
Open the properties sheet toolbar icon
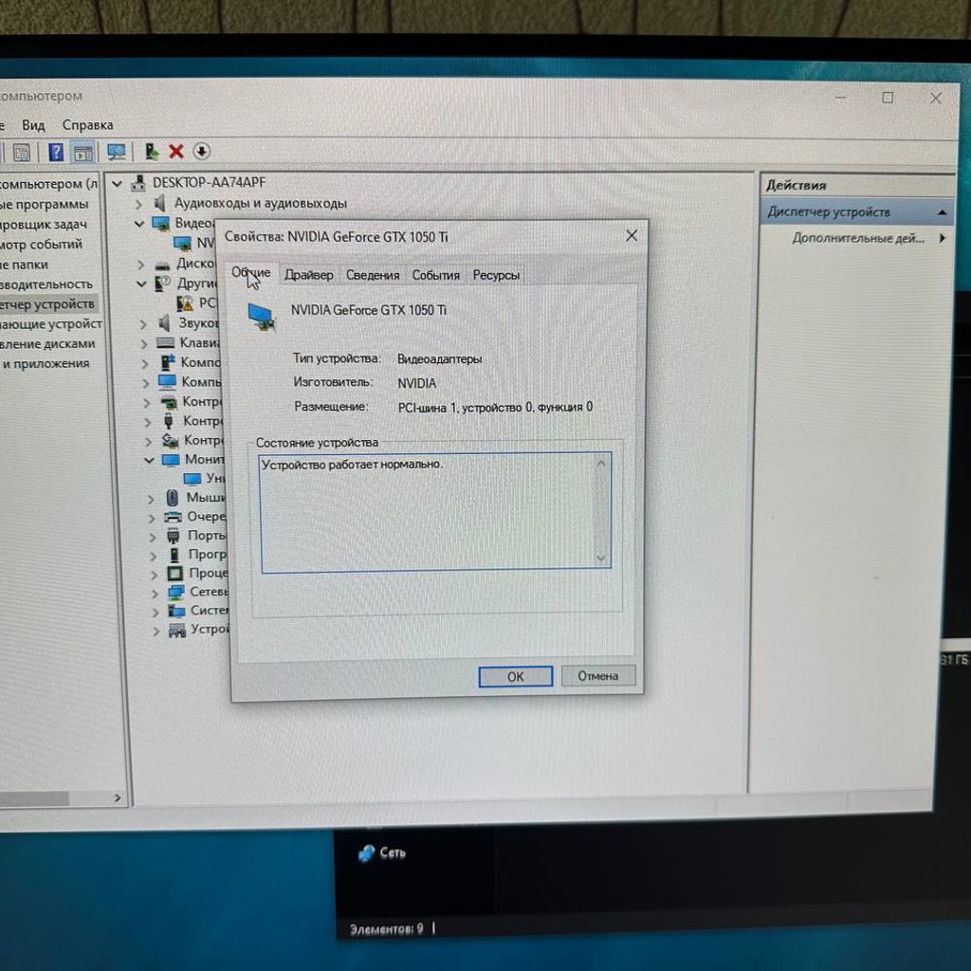click(22, 152)
